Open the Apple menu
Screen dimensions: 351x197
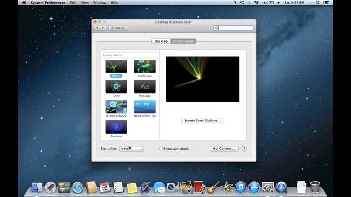coord(24,3)
